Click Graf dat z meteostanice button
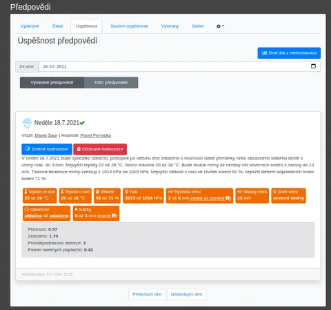 289,53
